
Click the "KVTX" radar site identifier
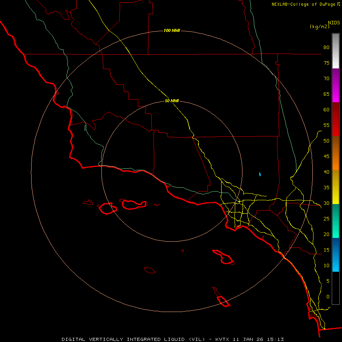(x=223, y=339)
